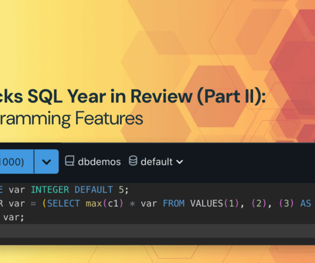The image size is (315, 263).
Task: Click the SELECT keyword in the query
Action: coord(64,203)
